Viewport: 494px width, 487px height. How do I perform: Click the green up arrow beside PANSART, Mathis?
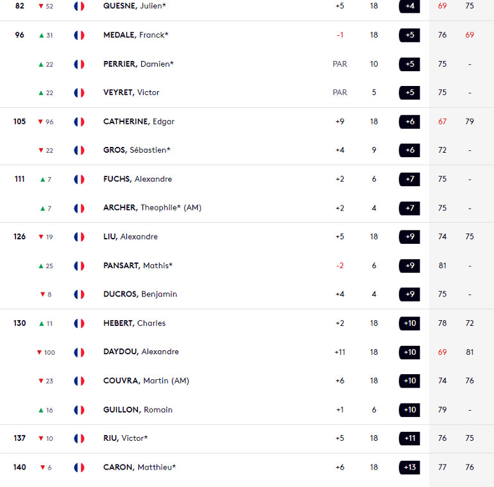pyautogui.click(x=41, y=266)
